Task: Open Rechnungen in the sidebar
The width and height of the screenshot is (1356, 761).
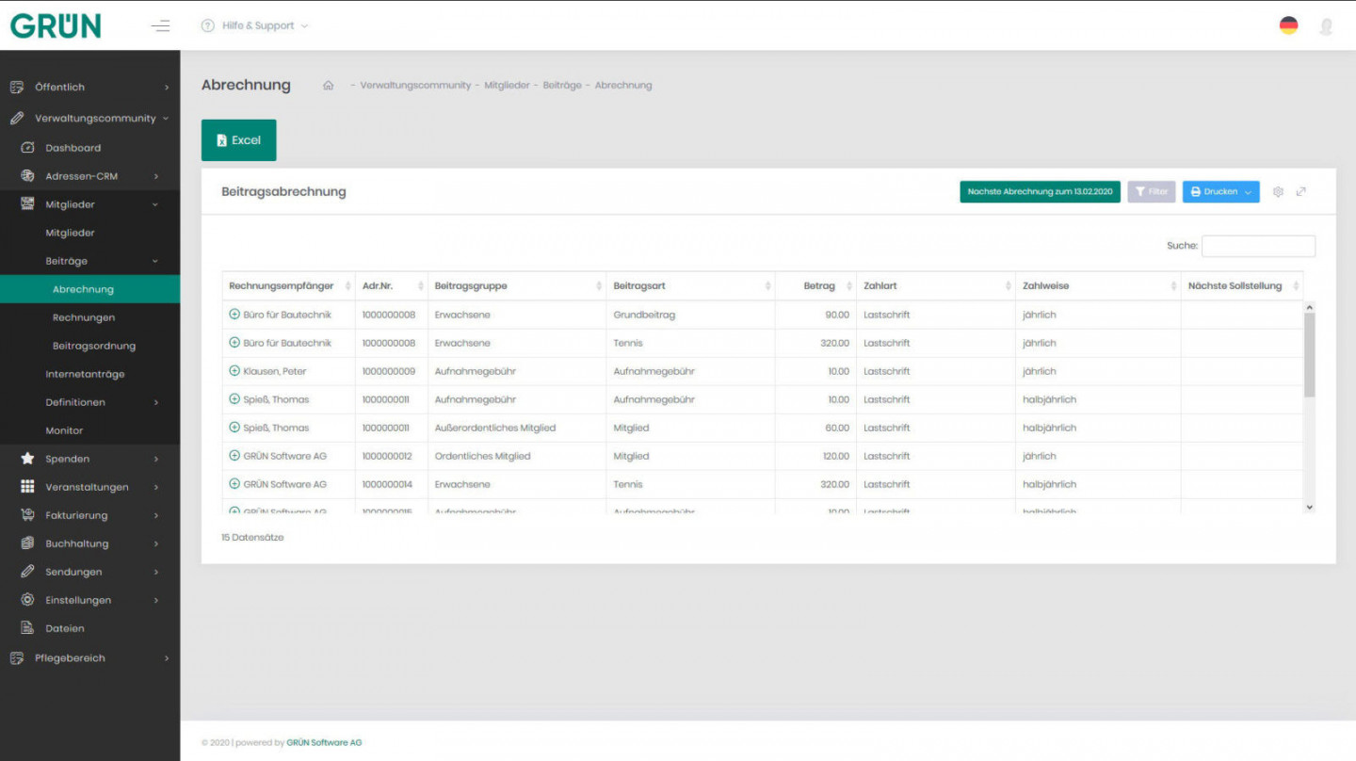Action: pyautogui.click(x=84, y=317)
